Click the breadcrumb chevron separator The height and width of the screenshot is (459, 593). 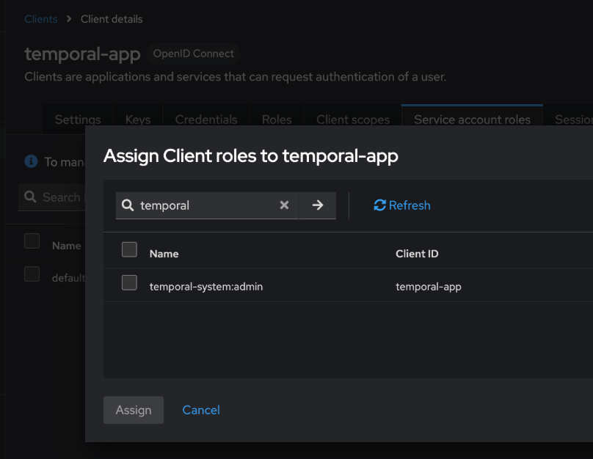[69, 19]
